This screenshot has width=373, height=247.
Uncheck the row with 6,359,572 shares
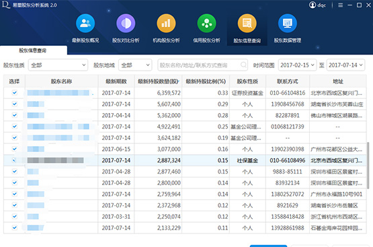tap(15, 93)
